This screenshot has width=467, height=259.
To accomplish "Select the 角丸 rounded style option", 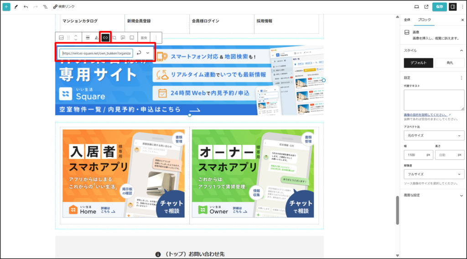I will 450,63.
